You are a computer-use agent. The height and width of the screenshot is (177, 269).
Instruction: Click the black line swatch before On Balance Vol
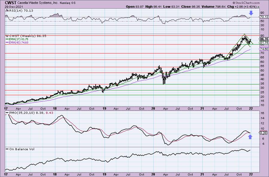(x=7, y=149)
